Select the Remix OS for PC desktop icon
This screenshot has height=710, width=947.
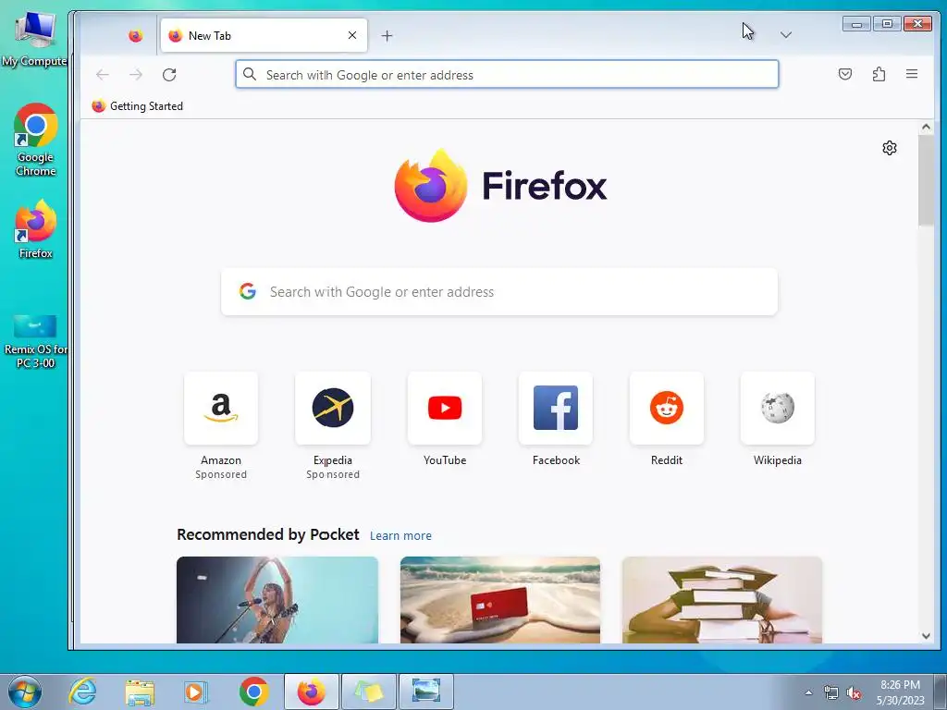click(36, 342)
